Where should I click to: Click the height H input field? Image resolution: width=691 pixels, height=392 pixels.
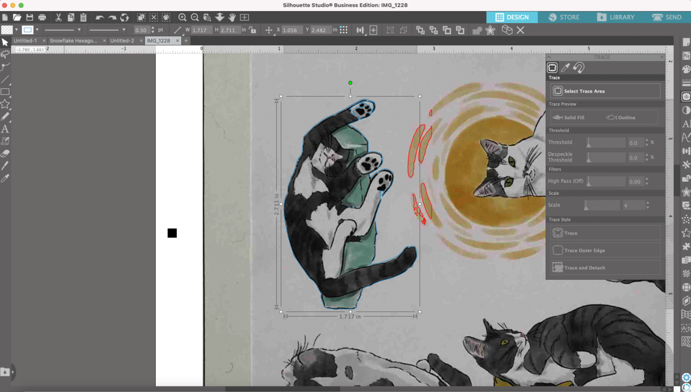point(230,30)
